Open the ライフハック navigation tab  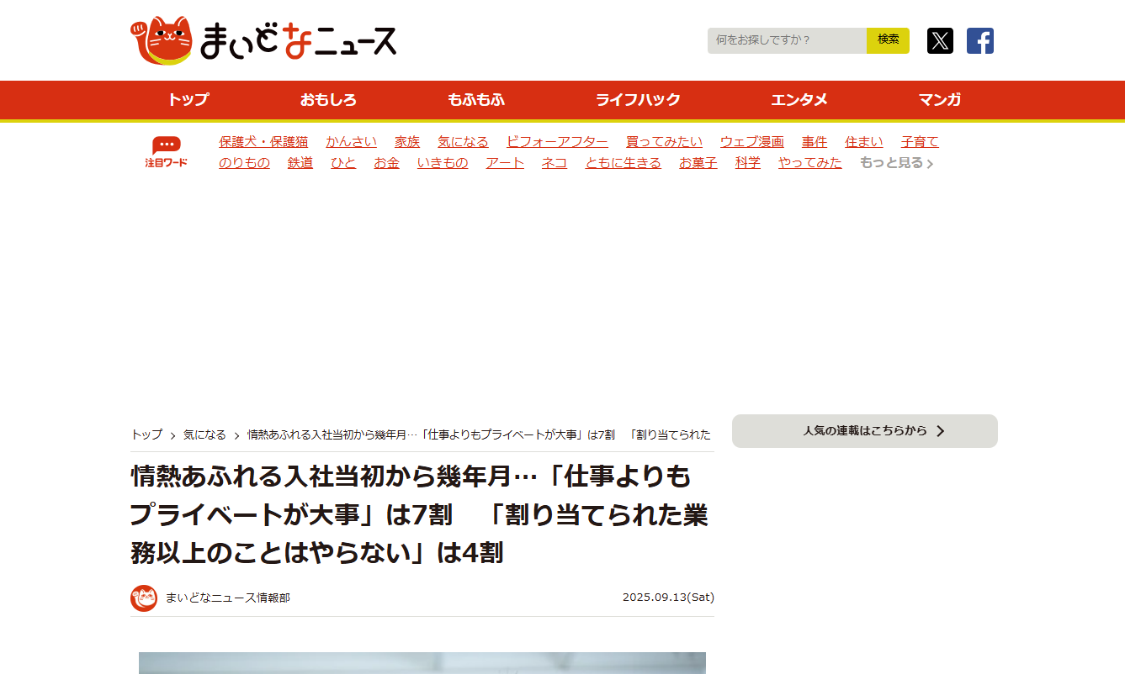(x=638, y=100)
